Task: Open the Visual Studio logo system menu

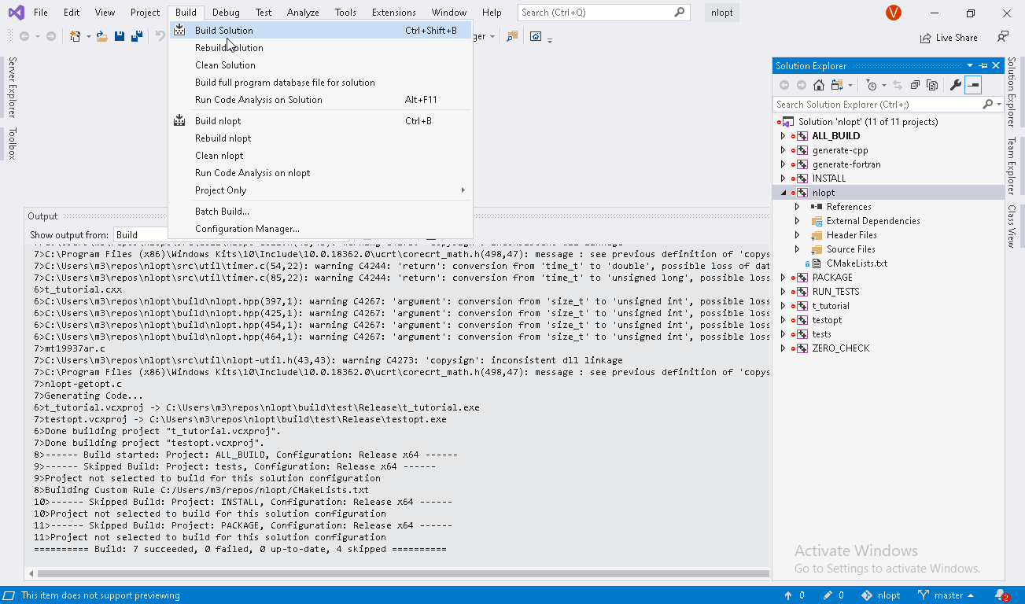Action: click(x=16, y=13)
